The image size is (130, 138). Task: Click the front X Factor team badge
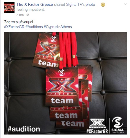(62, 87)
